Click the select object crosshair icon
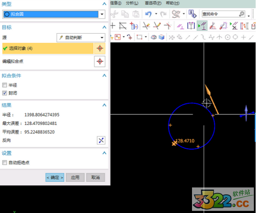256x213 pixels. [99, 48]
